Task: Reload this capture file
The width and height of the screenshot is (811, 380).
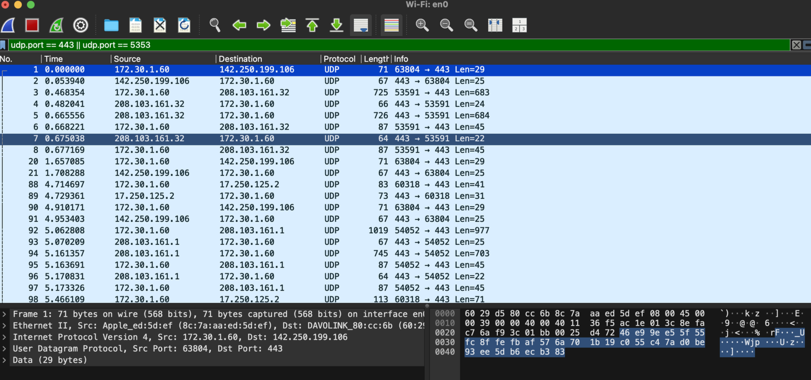Action: tap(184, 25)
